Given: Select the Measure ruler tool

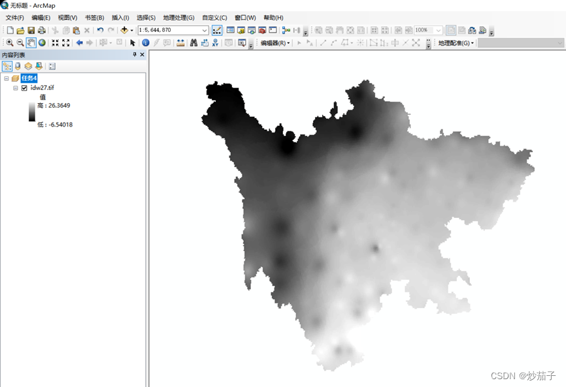Looking at the screenshot, I should click(180, 42).
